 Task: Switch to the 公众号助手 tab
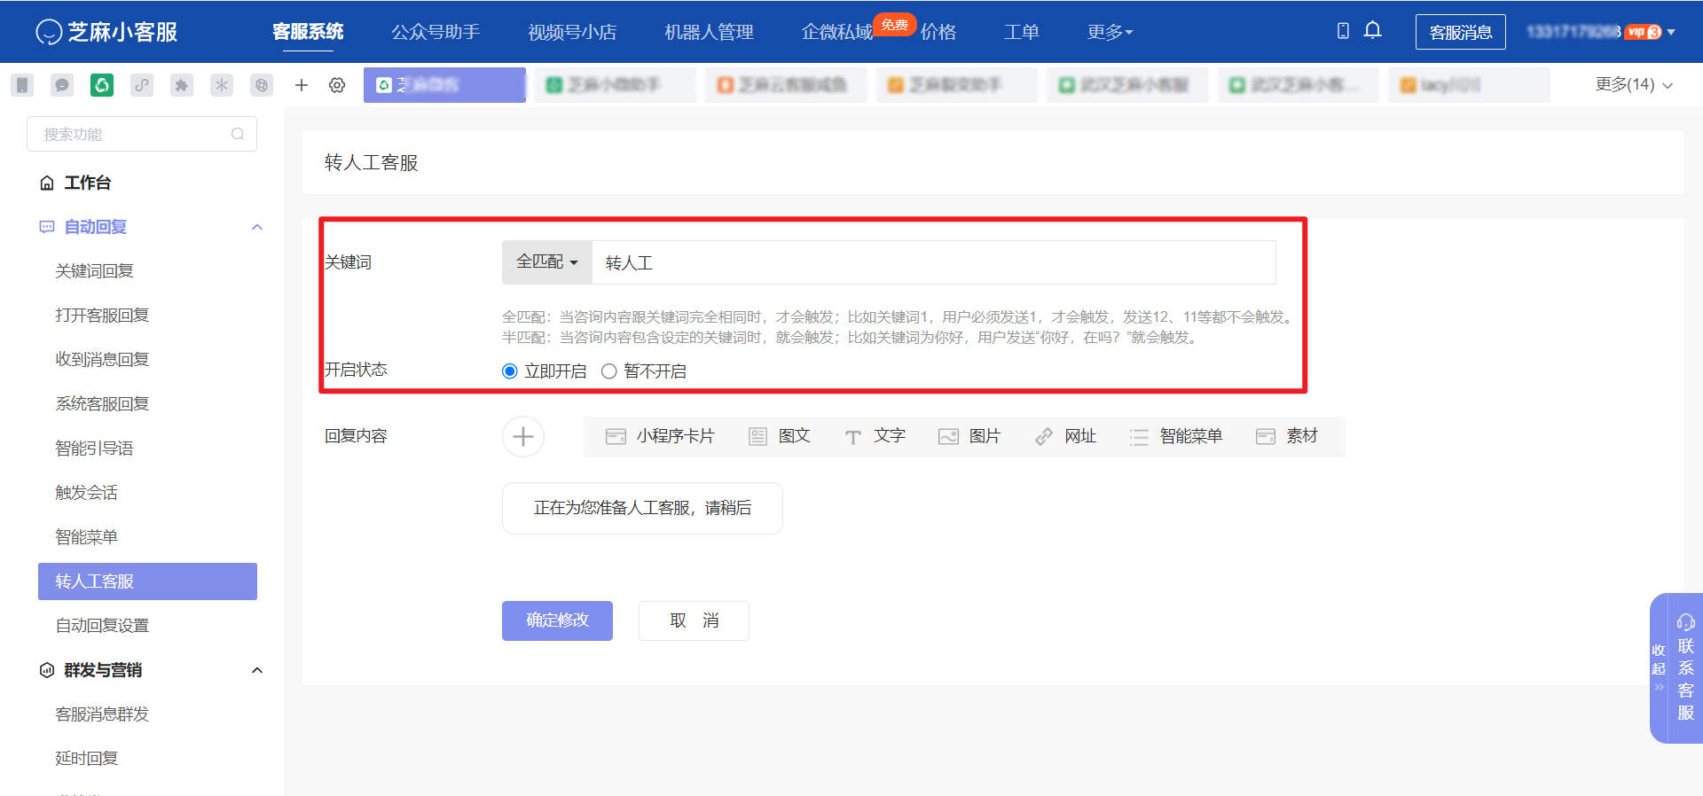tap(436, 32)
